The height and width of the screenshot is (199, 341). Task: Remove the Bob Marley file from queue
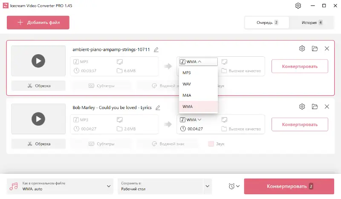[327, 107]
